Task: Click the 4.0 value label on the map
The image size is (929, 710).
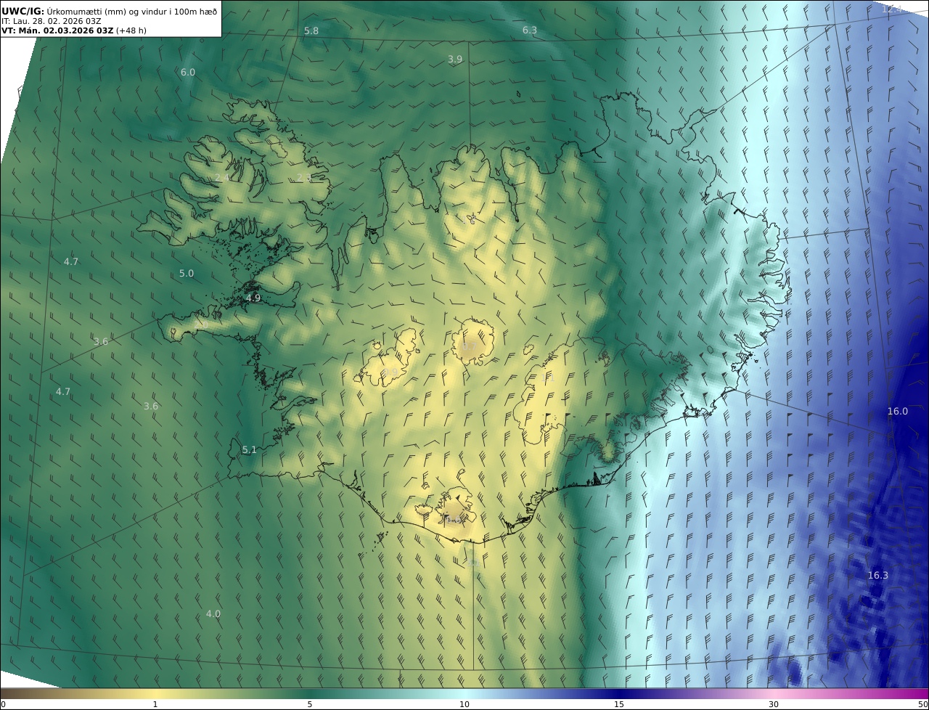Action: tap(213, 614)
